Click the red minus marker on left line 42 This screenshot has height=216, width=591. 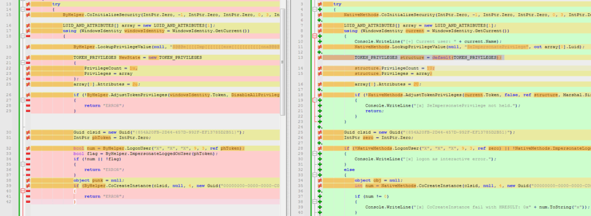click(28, 202)
